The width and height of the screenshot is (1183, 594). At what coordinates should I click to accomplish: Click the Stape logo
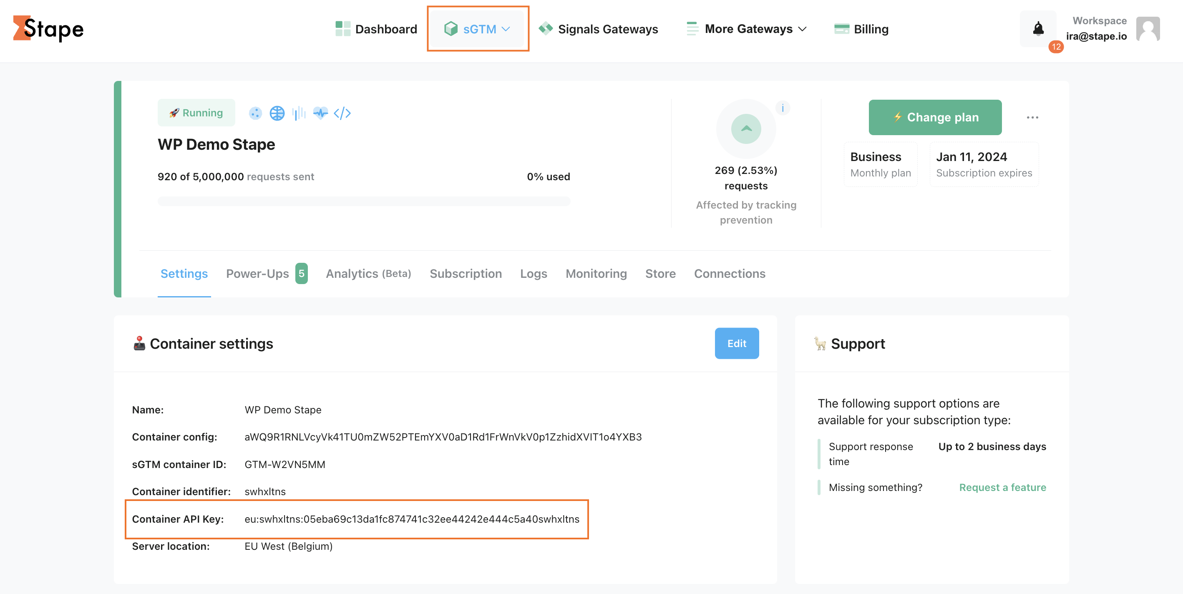[48, 28]
